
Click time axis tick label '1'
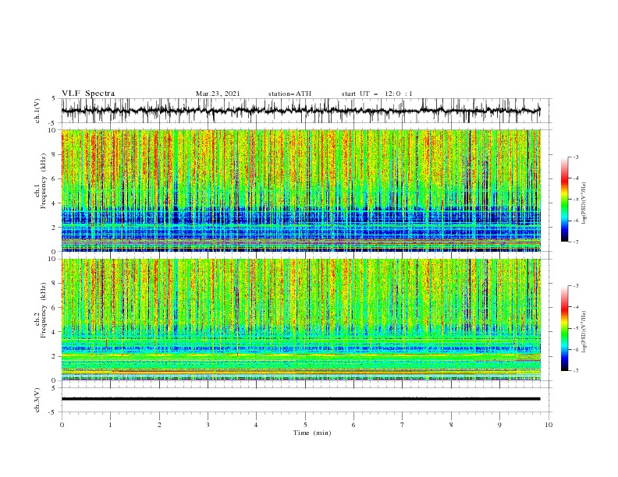tap(110, 425)
